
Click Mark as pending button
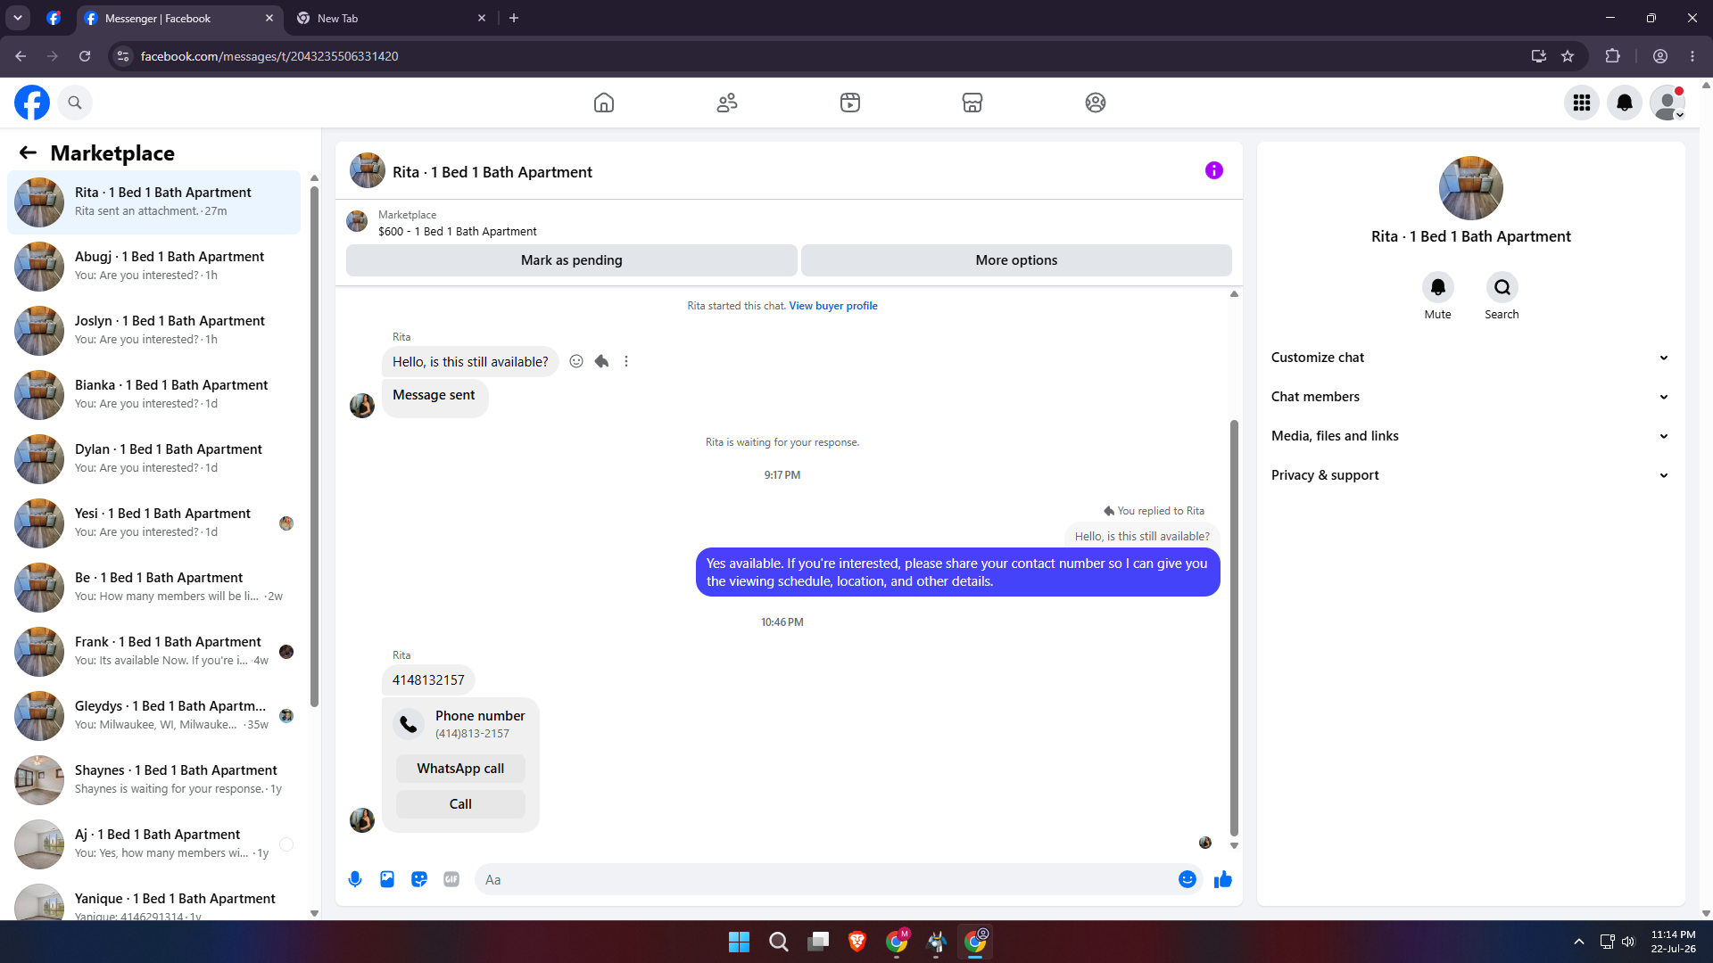click(x=572, y=260)
